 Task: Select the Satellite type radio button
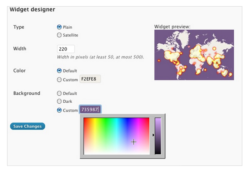[59, 35]
